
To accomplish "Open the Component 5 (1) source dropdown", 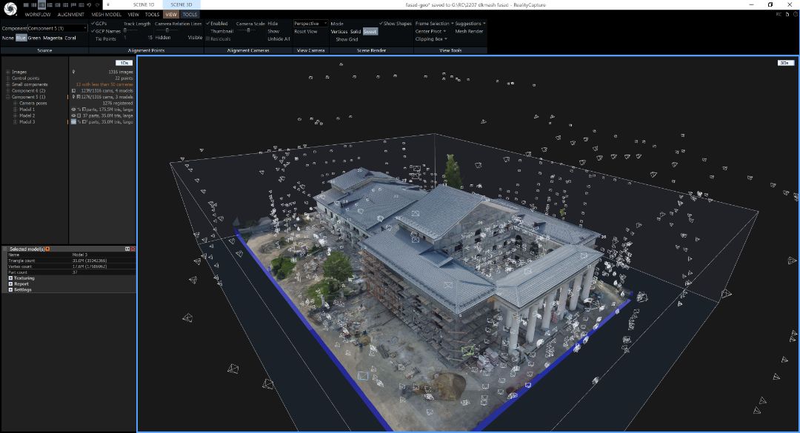I will (57, 28).
